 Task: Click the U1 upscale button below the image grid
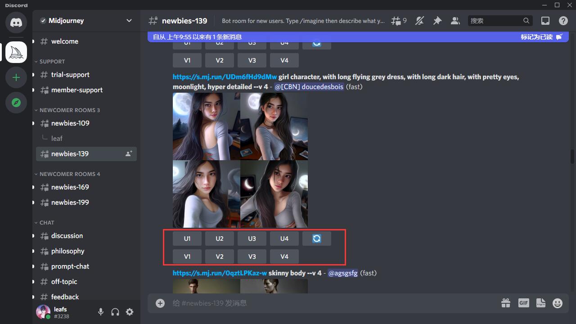point(187,238)
